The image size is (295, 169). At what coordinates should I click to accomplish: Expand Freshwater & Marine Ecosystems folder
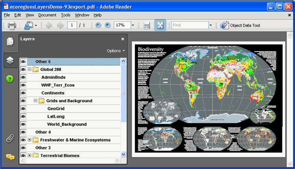tap(30, 140)
